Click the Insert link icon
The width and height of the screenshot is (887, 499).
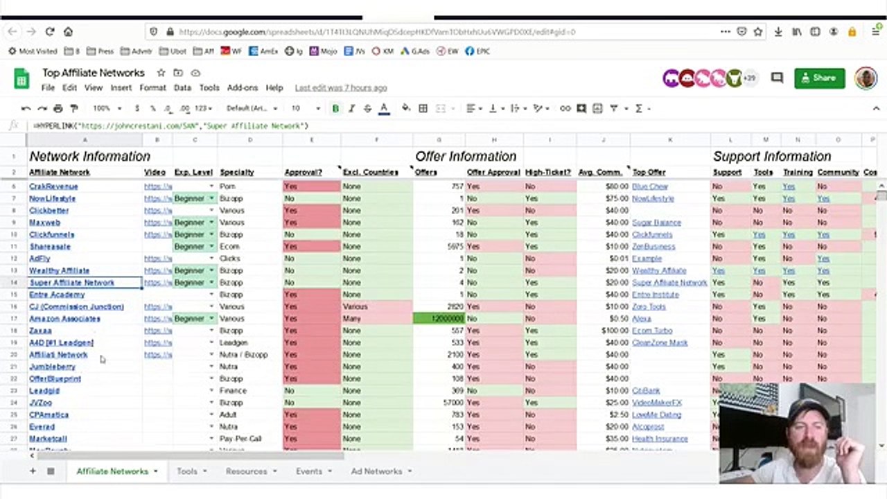pos(565,108)
